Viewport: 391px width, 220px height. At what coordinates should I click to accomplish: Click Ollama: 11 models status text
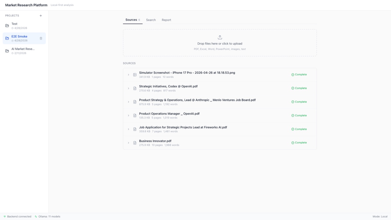(49, 217)
